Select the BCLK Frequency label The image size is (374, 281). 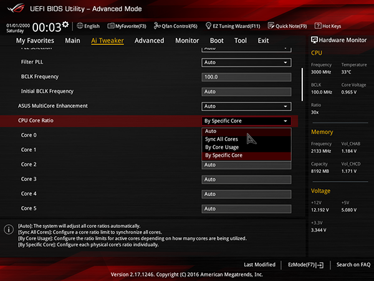tap(40, 77)
